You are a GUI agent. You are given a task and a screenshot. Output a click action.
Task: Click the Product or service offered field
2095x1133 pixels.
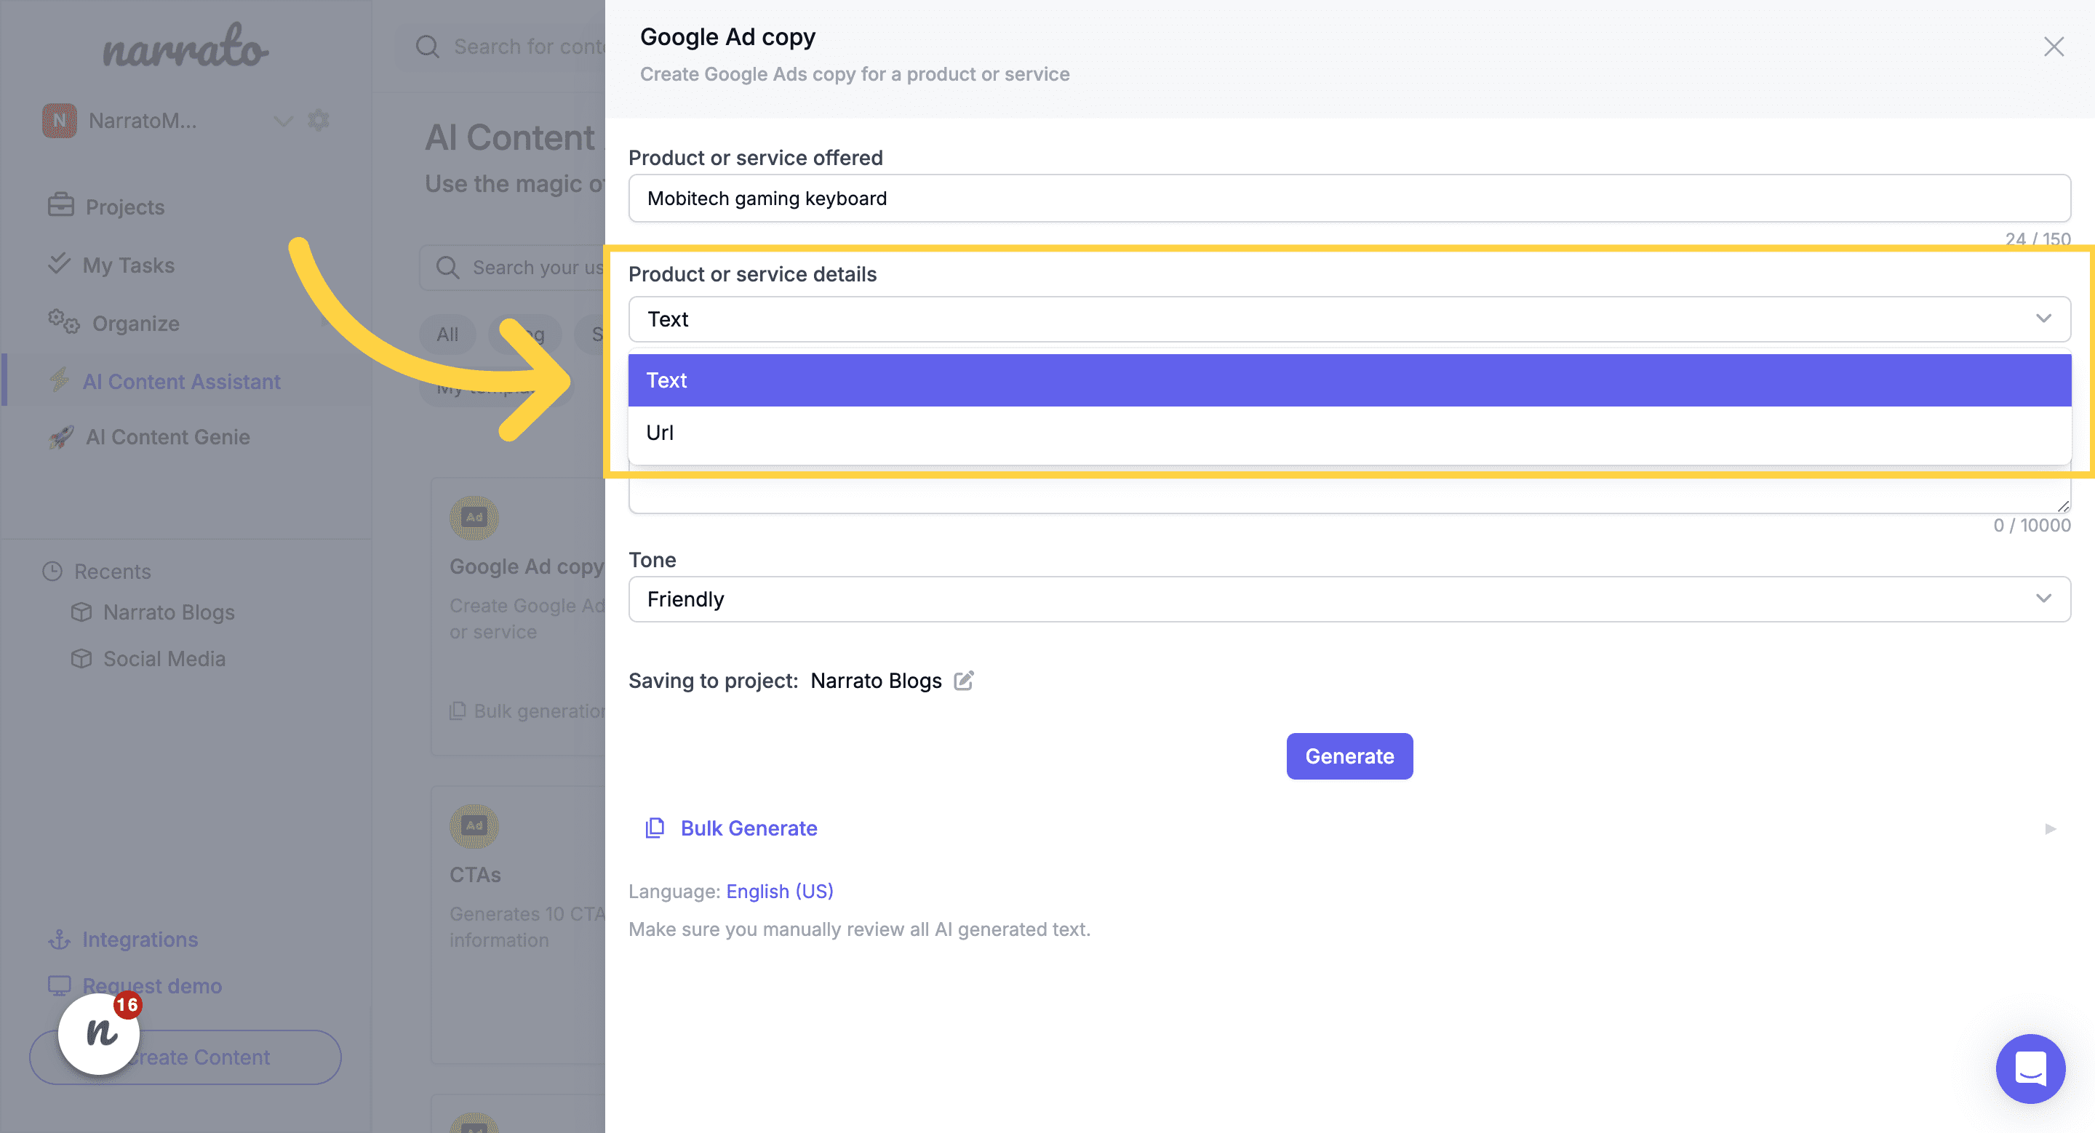1349,199
